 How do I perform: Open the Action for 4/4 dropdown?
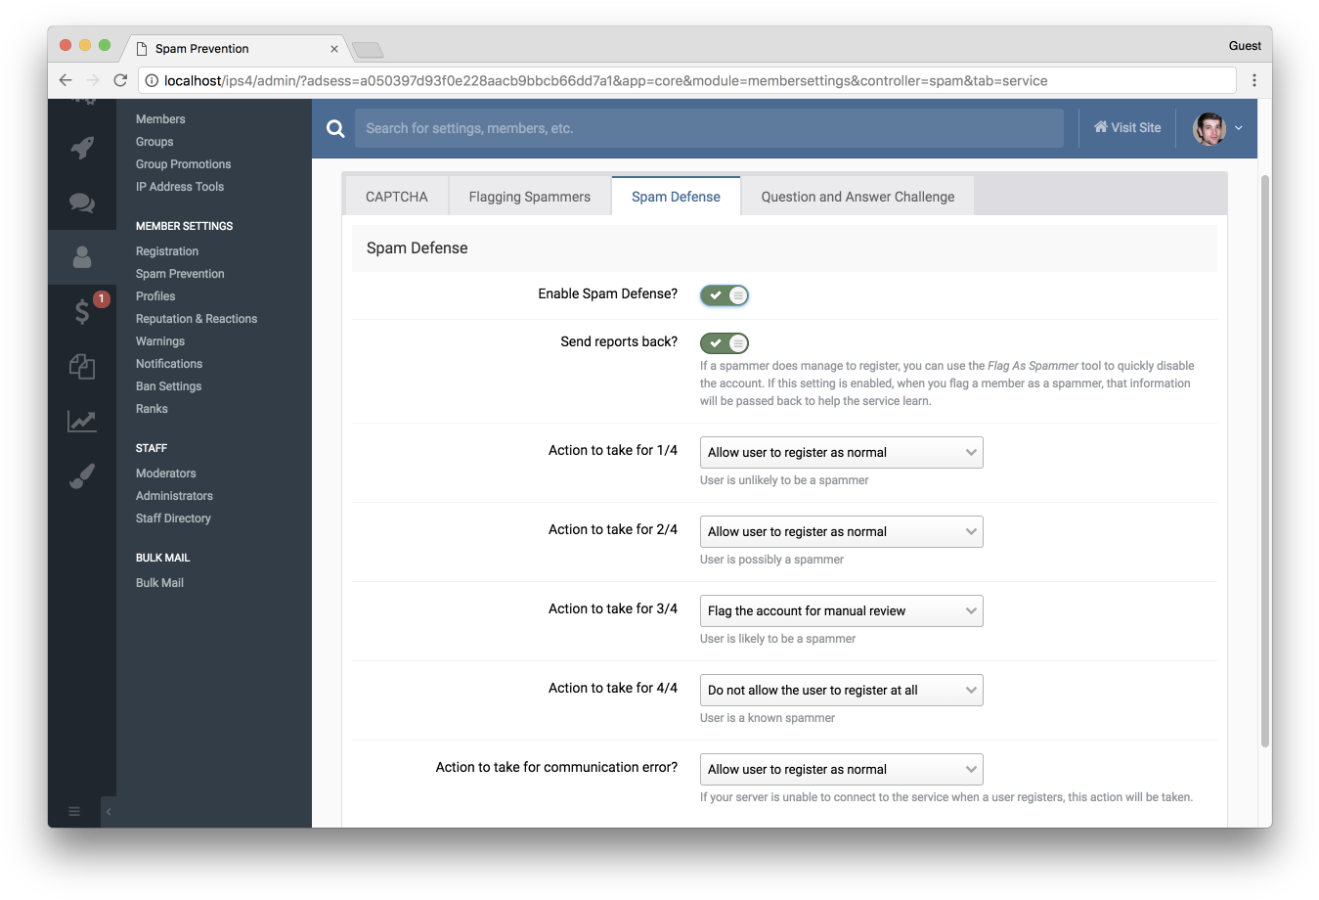841,691
